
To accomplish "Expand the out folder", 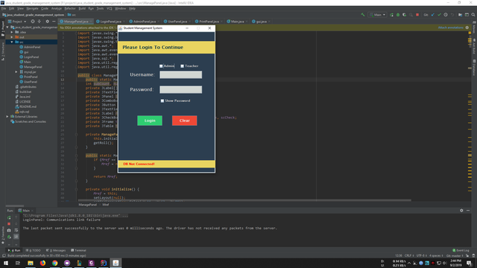I will 12,37.
